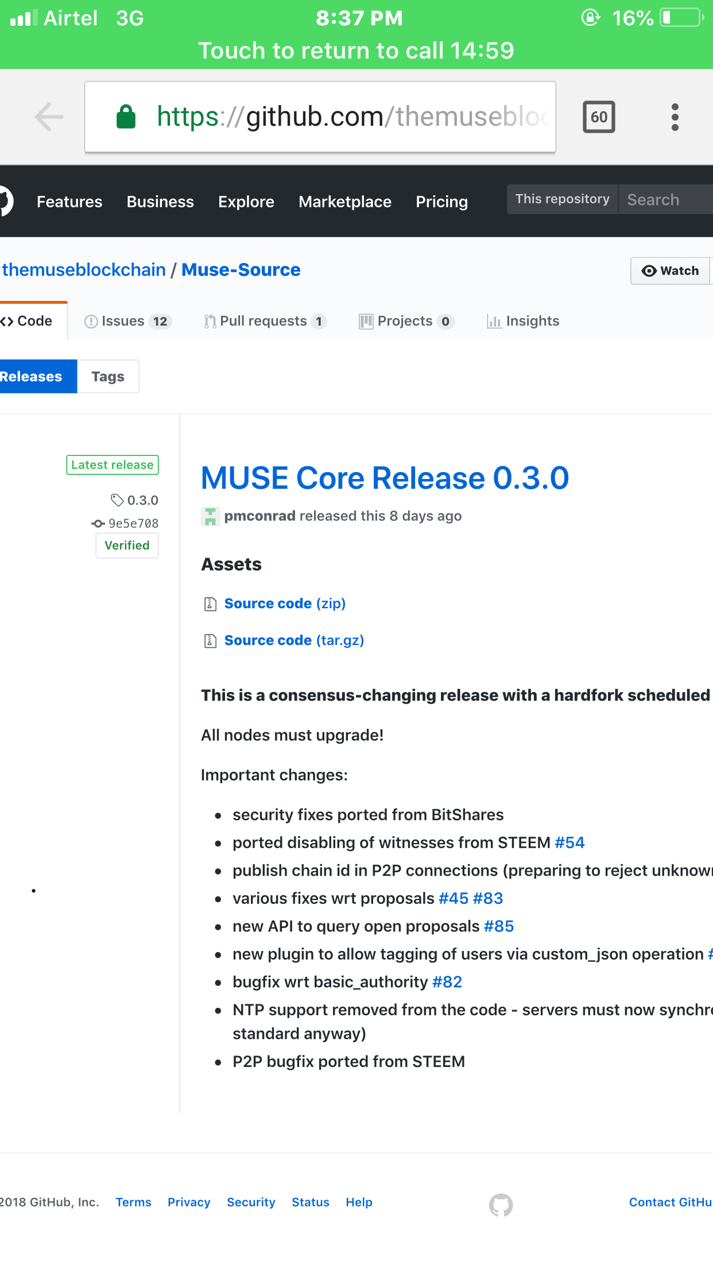713x1268 pixels.
Task: Open footer Terms link
Action: click(134, 1202)
